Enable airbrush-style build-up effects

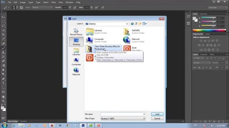(96, 7)
